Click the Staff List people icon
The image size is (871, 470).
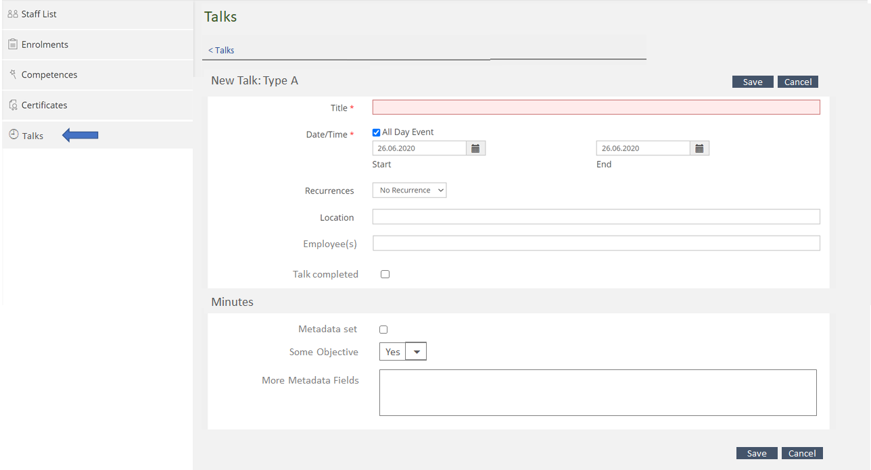coord(12,14)
